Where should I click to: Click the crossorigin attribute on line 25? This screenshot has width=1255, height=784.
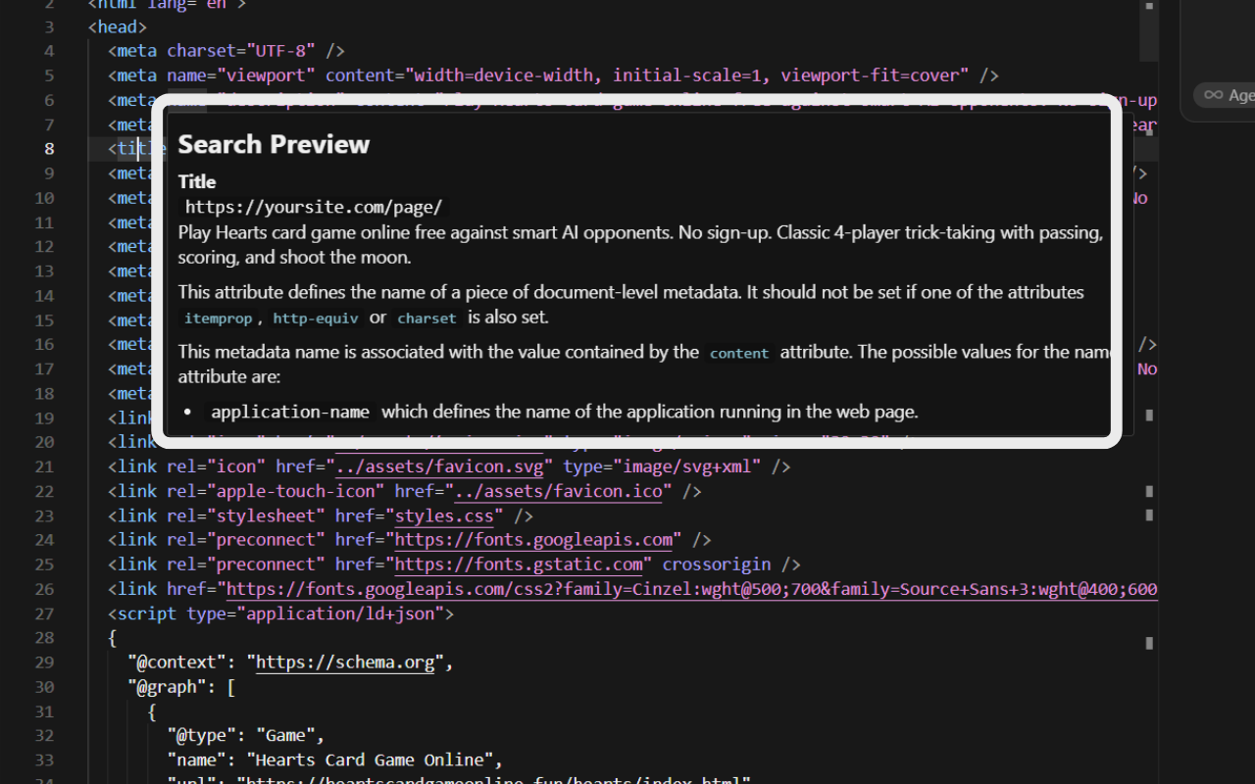717,564
